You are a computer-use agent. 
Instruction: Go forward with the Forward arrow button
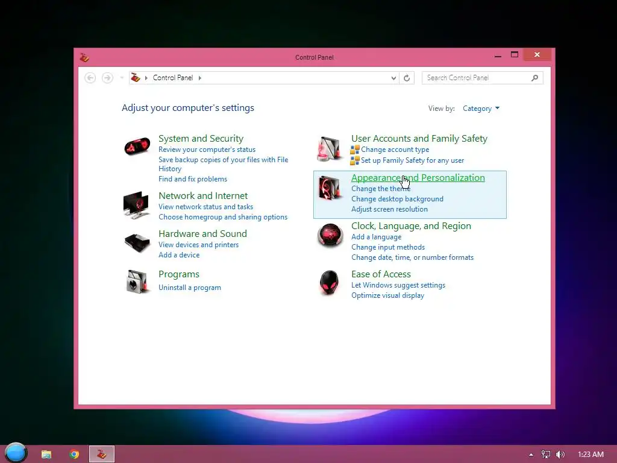107,78
